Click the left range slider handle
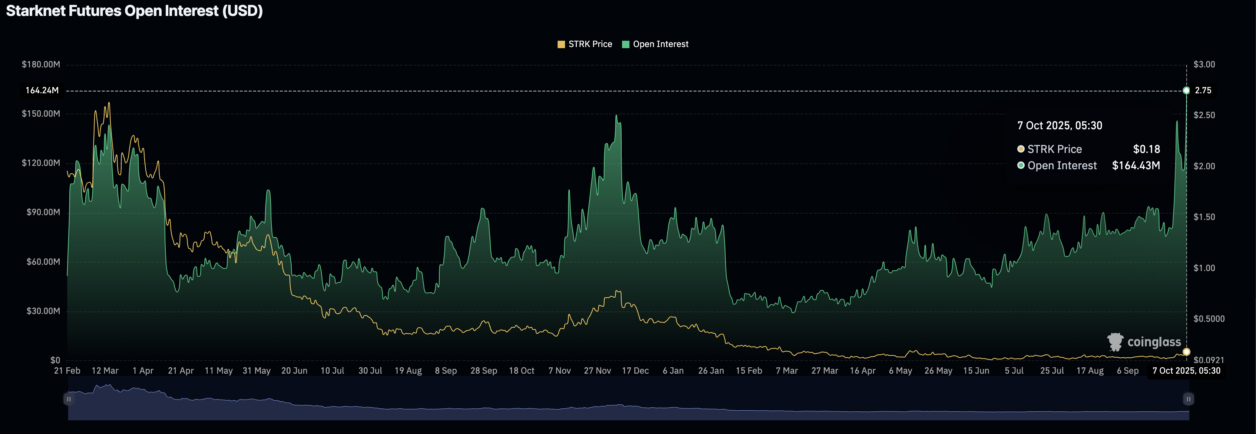The image size is (1256, 434). (x=69, y=399)
